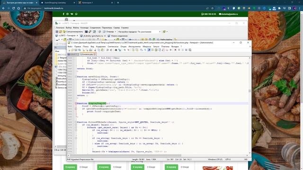Open the Параметры menu in WinSCP window
Image resolution: width=303 pixels, height=170 pixels.
[x=107, y=28]
